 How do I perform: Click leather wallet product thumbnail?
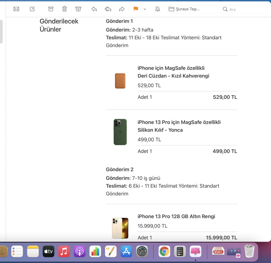(x=120, y=81)
